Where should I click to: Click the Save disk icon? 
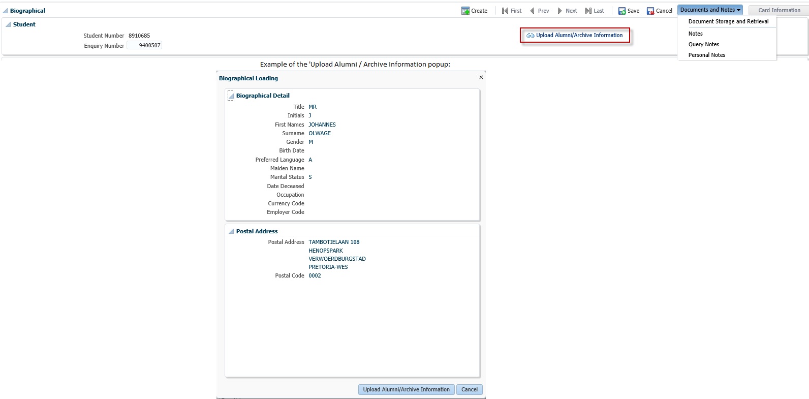[x=621, y=11]
